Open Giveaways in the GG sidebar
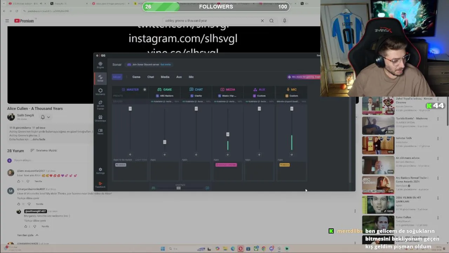Viewport: 449px width, 253px height. (x=100, y=119)
